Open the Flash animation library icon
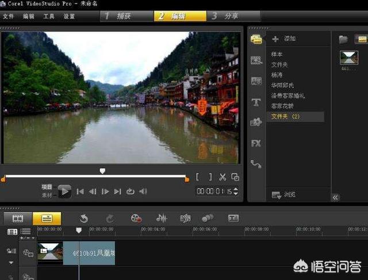The width and height of the screenshot is (368, 280). point(256,122)
